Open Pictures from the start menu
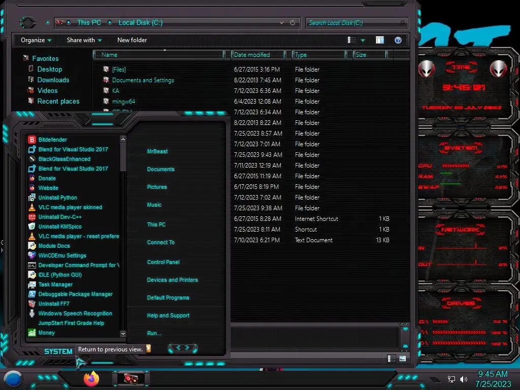Viewport: 520px width, 390px height. tap(157, 187)
